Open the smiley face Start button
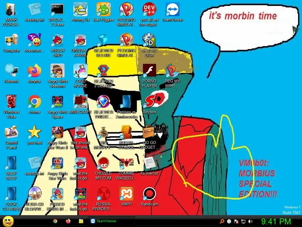Image resolution: width=302 pixels, height=227 pixels. (x=8, y=221)
